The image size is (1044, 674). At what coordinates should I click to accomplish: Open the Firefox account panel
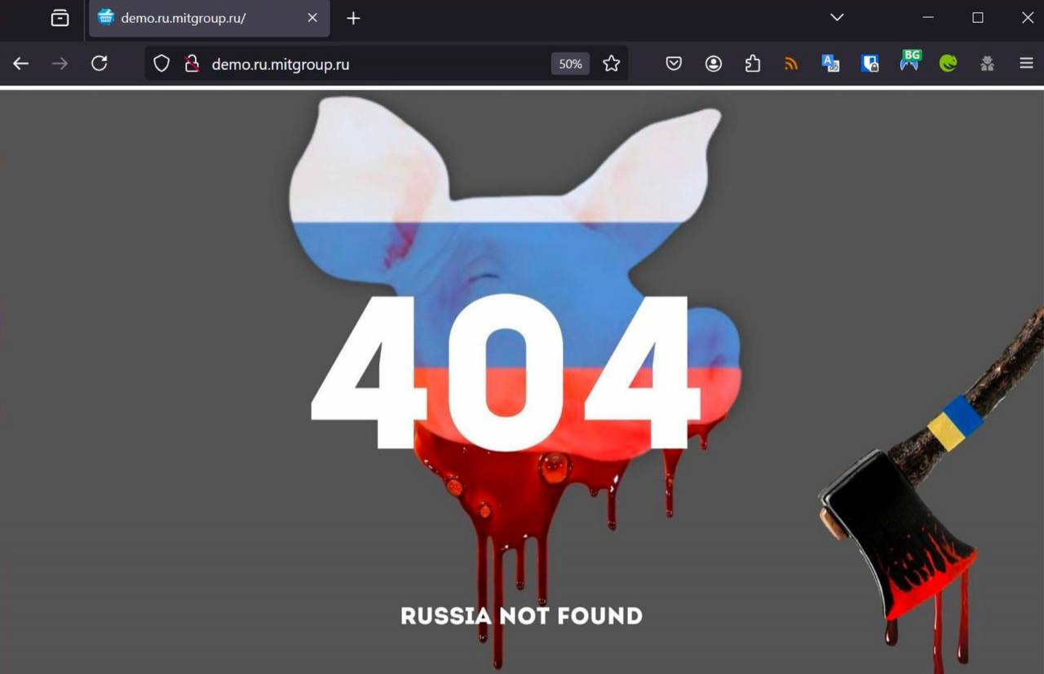coord(714,64)
